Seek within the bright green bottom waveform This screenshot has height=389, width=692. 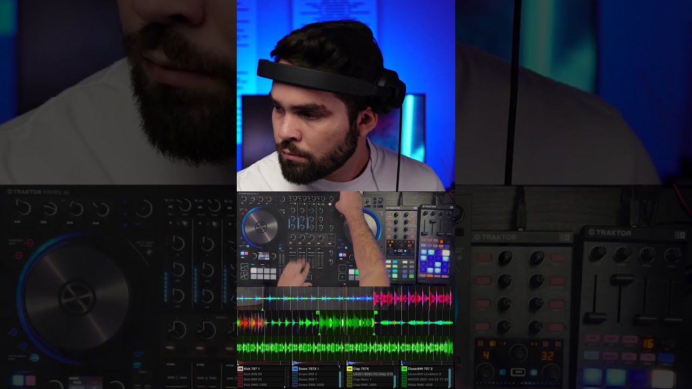(345, 347)
